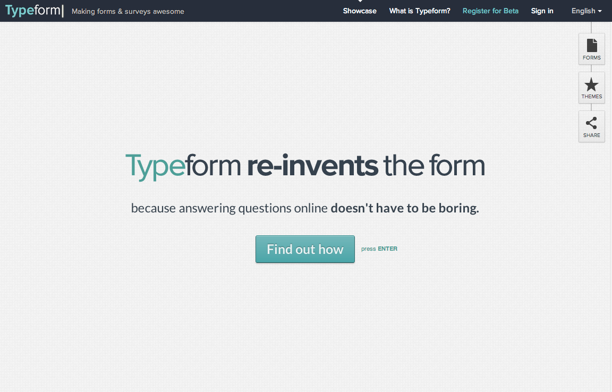Click the Find out how button
This screenshot has height=392, width=612.
click(x=305, y=249)
